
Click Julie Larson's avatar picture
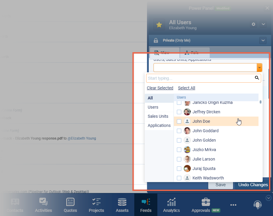click(x=187, y=159)
